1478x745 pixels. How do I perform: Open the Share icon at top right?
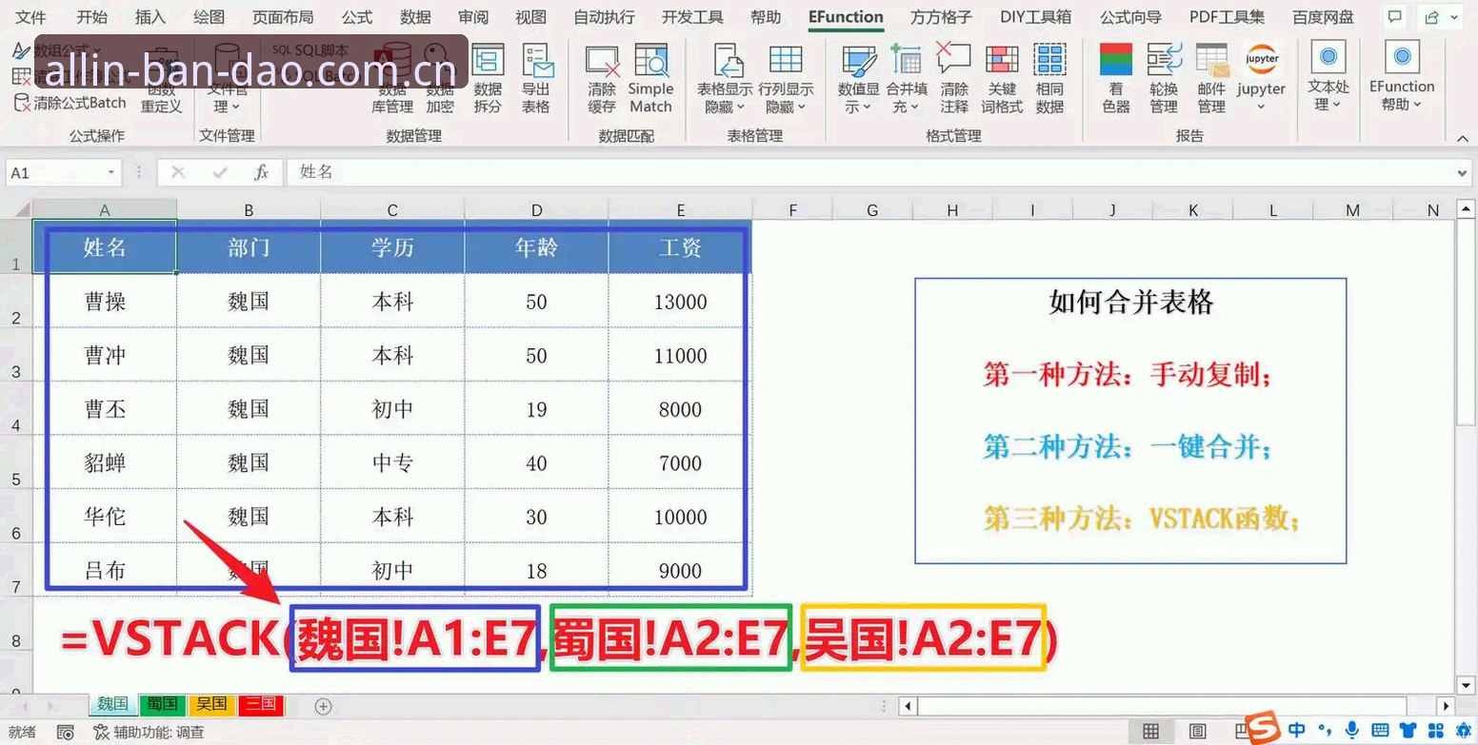[x=1432, y=17]
